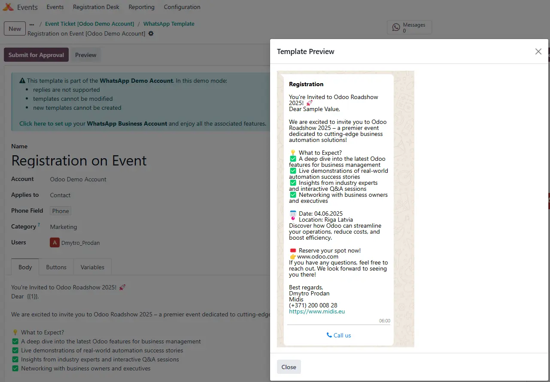Switch to the Body tab
Image resolution: width=550 pixels, height=382 pixels.
click(x=25, y=267)
